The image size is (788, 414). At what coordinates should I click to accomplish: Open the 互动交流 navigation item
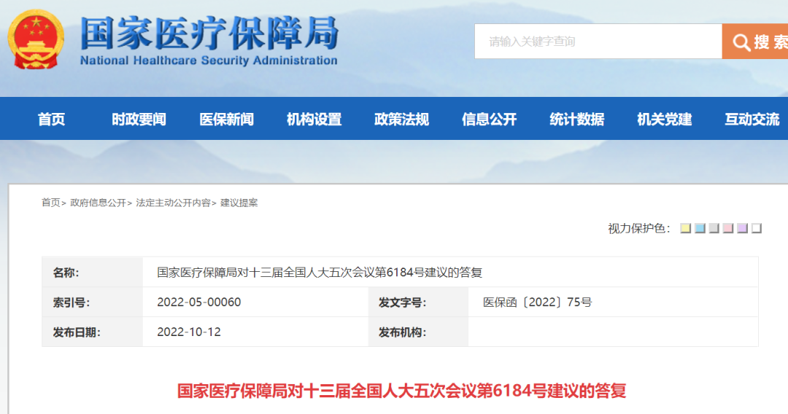(752, 119)
